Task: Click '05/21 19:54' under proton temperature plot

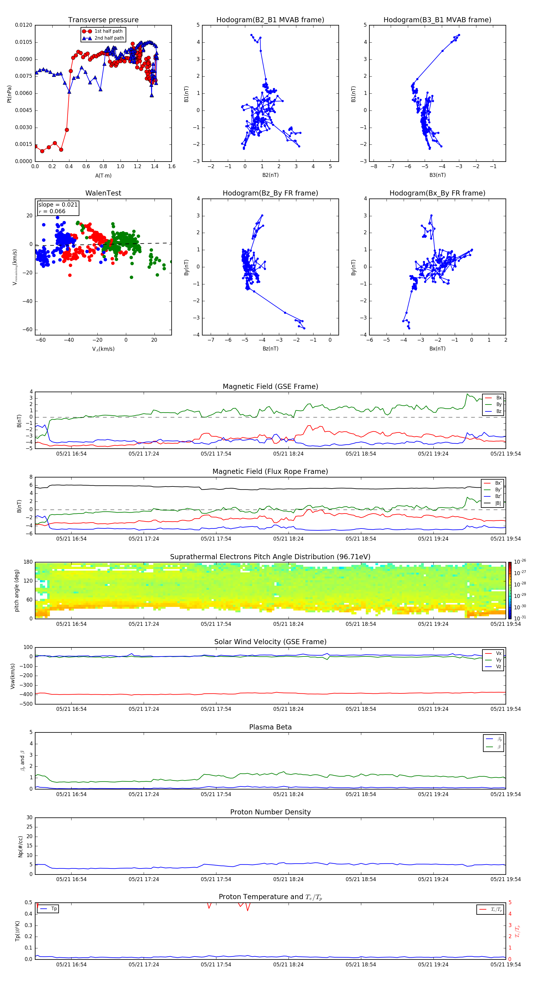Action: 506,965
